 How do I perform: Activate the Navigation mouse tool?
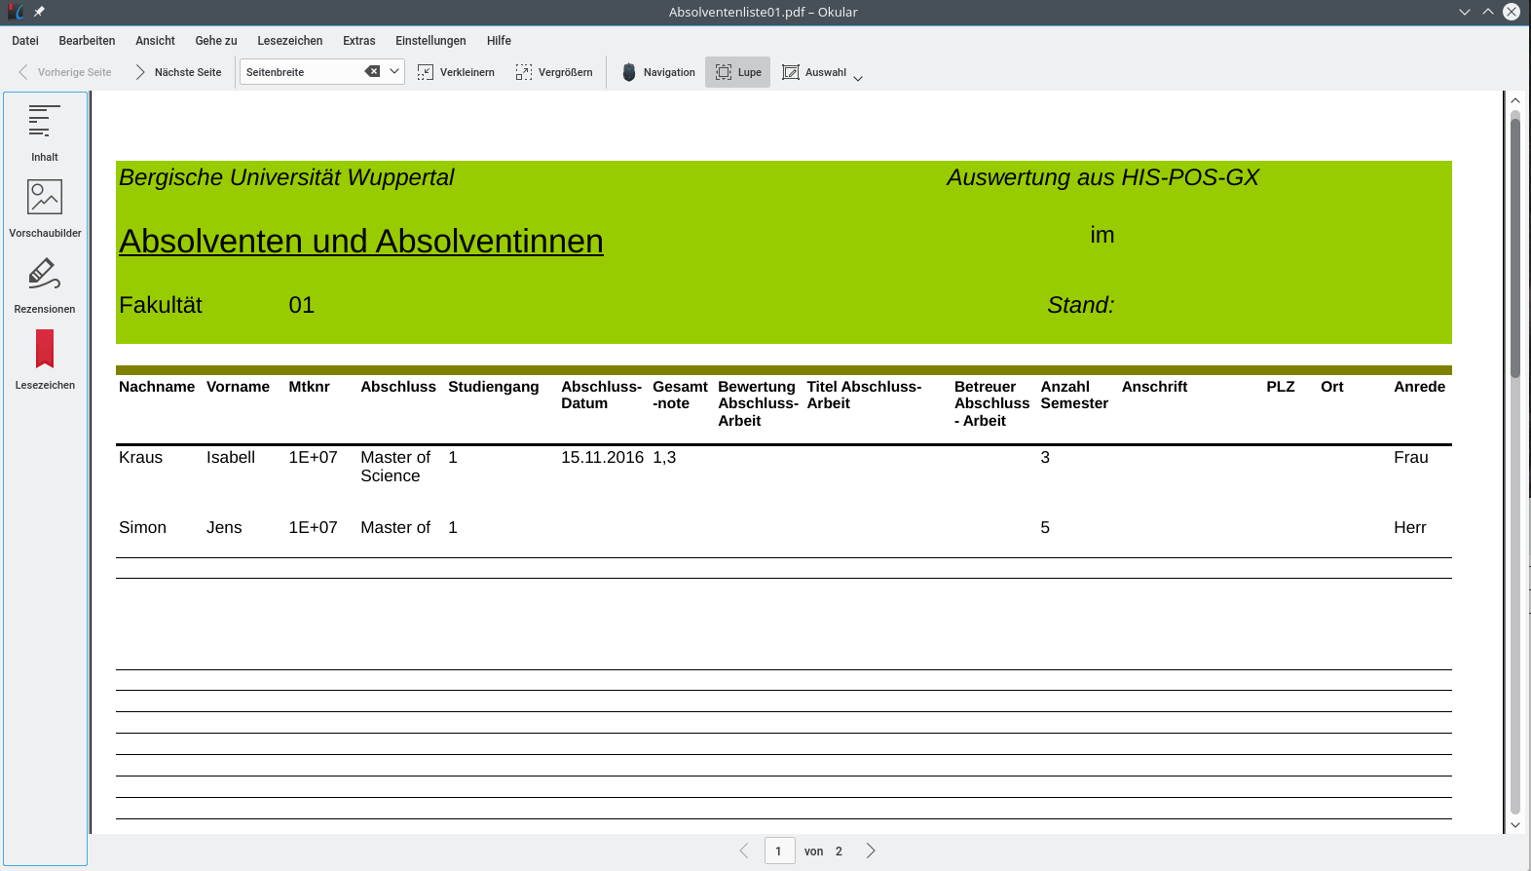click(x=658, y=72)
